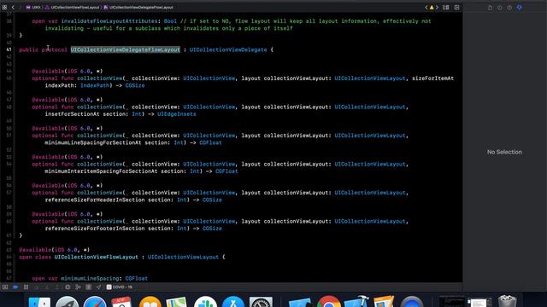Open Environment Overrides button
The width and height of the screenshot is (547, 307).
[89, 287]
